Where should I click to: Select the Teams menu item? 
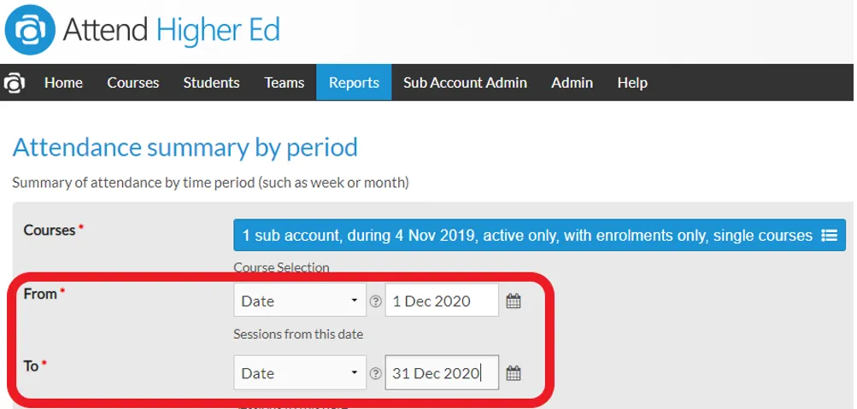point(285,83)
